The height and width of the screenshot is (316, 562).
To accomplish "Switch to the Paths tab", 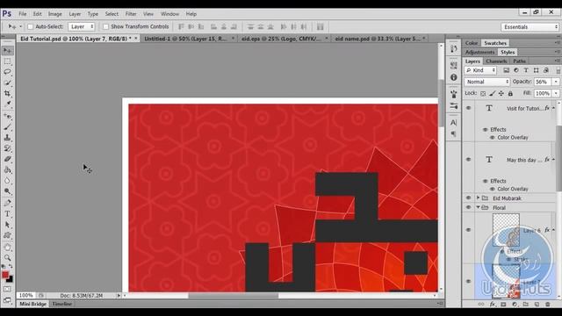I will pyautogui.click(x=519, y=61).
